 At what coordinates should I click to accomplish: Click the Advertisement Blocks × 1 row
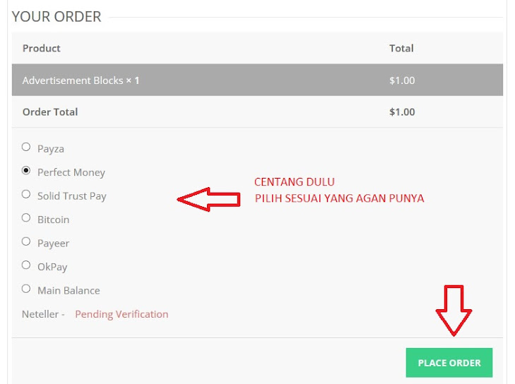(x=257, y=80)
